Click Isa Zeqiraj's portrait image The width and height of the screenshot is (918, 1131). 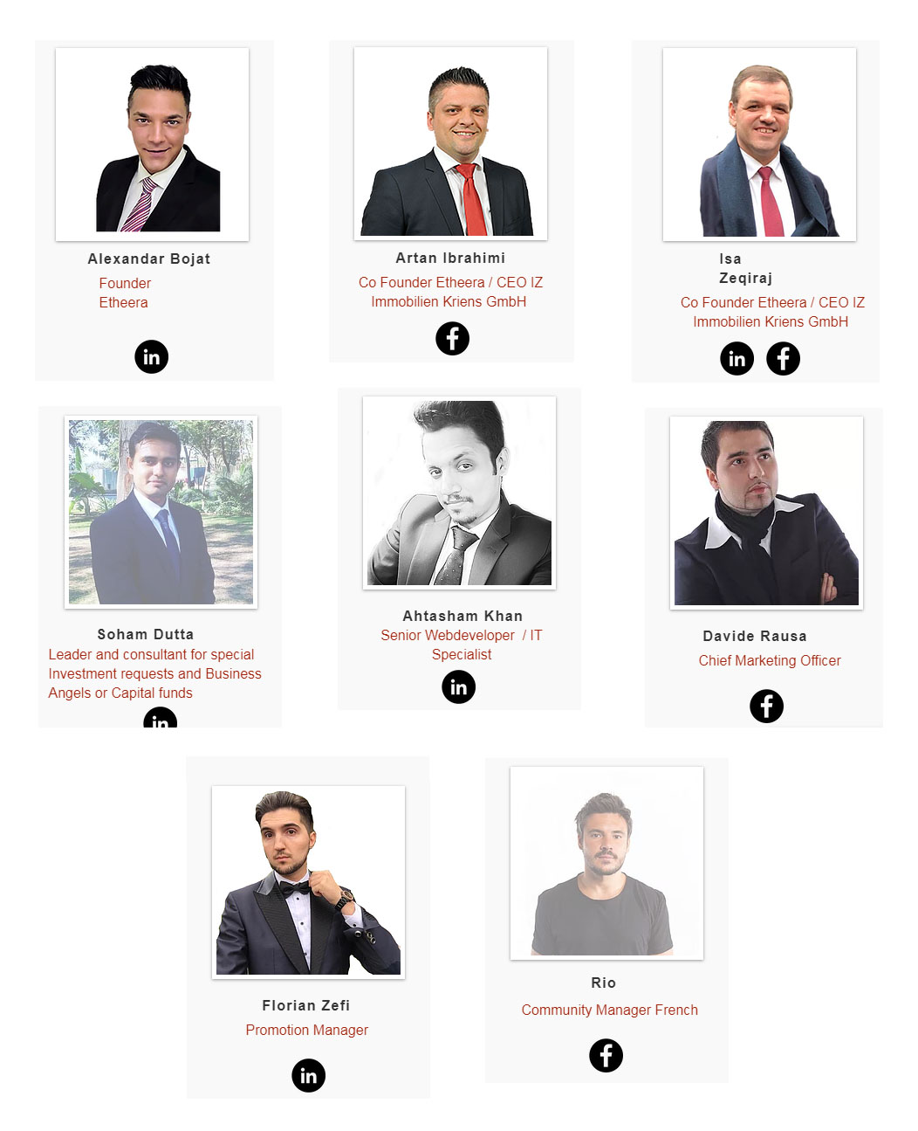[x=759, y=144]
